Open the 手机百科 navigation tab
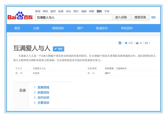Screen dimensions: 167x118 click(127, 28)
